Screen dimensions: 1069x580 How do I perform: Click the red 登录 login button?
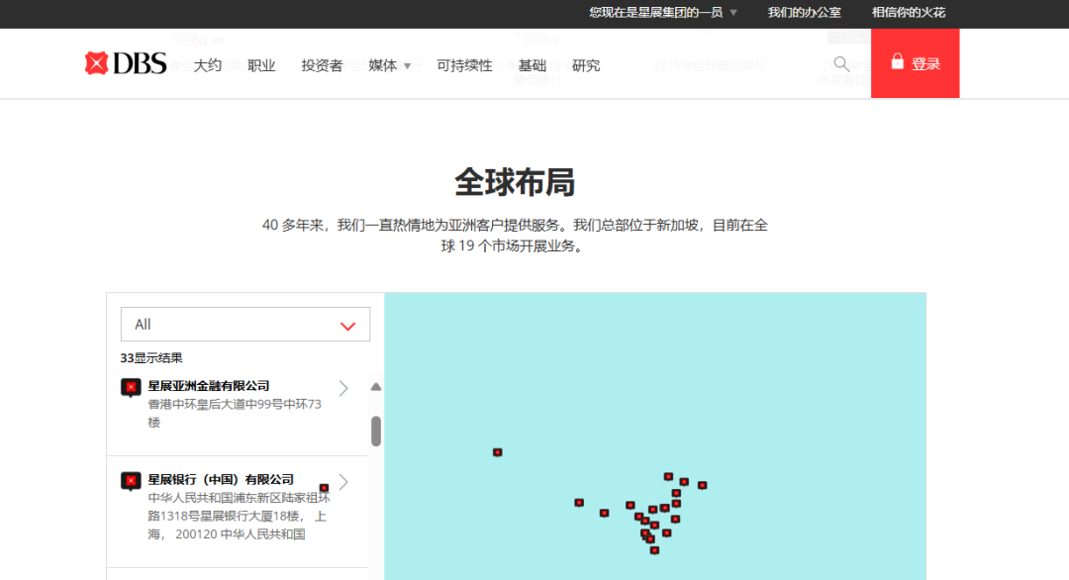click(x=915, y=63)
